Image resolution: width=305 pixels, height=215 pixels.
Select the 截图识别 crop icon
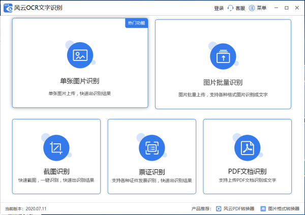[x=56, y=148]
